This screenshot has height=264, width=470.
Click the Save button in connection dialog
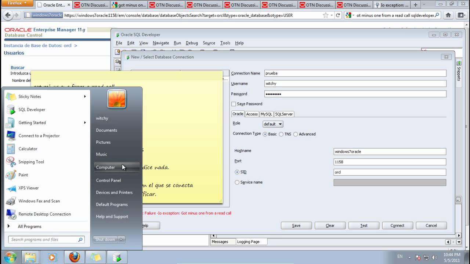[296, 225]
